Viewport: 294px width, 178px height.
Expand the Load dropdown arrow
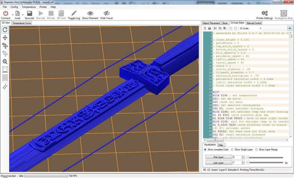click(23, 15)
